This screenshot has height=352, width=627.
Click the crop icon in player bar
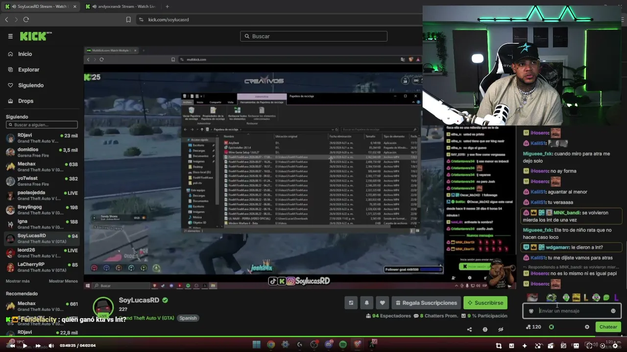(x=499, y=346)
